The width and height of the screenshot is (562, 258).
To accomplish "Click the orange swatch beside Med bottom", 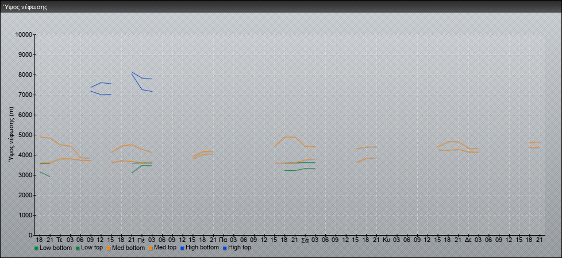I will click(x=108, y=248).
